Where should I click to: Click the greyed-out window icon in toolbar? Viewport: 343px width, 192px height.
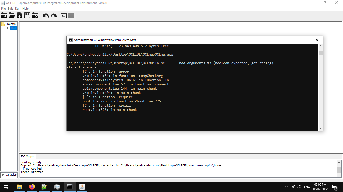(x=71, y=16)
